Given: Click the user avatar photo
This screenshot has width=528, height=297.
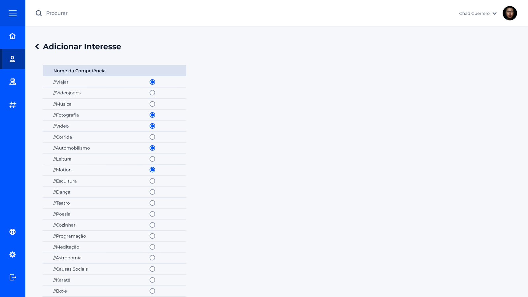Looking at the screenshot, I should [x=510, y=13].
